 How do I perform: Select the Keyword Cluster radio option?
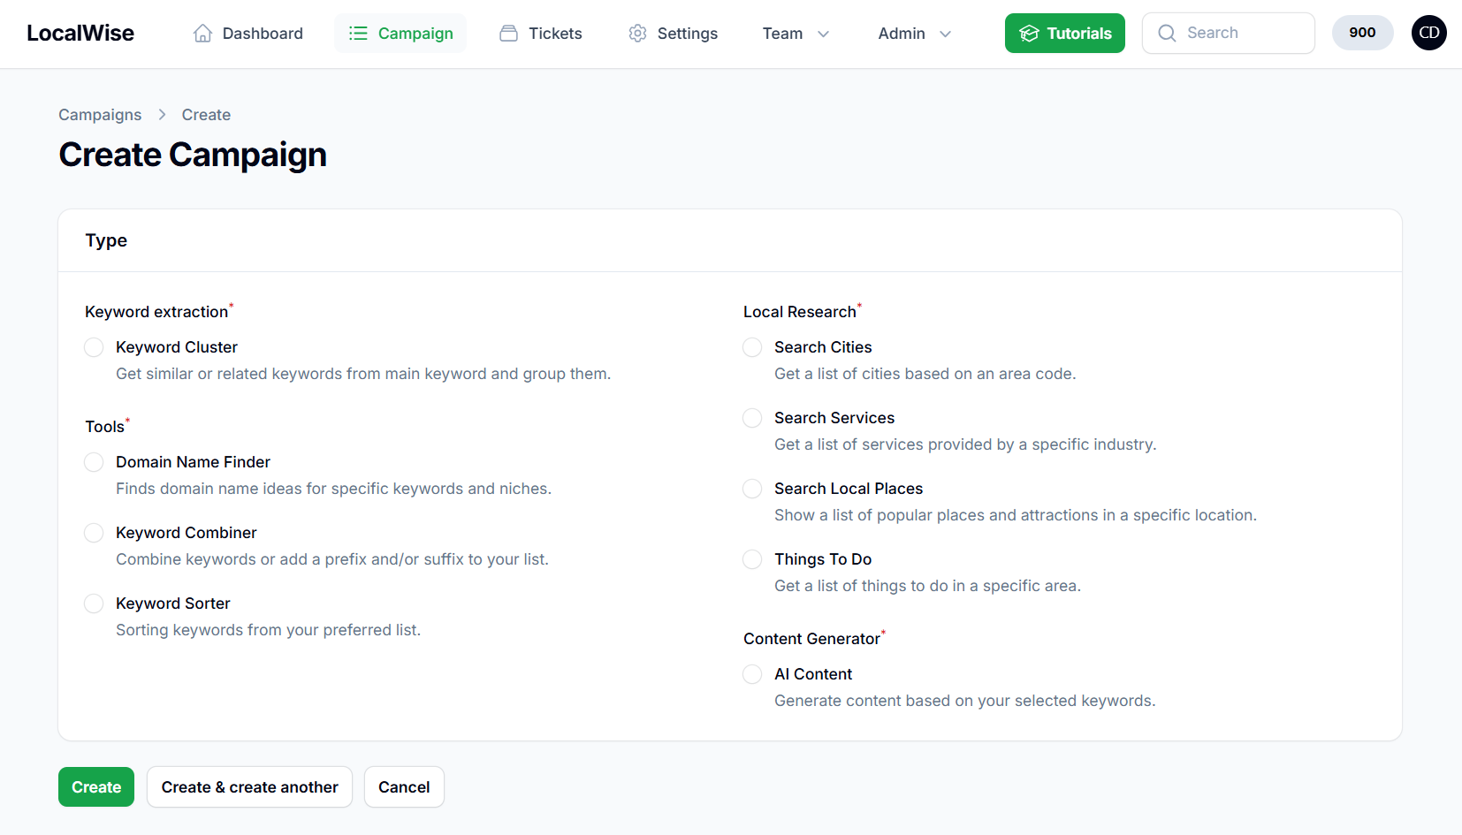pos(94,347)
